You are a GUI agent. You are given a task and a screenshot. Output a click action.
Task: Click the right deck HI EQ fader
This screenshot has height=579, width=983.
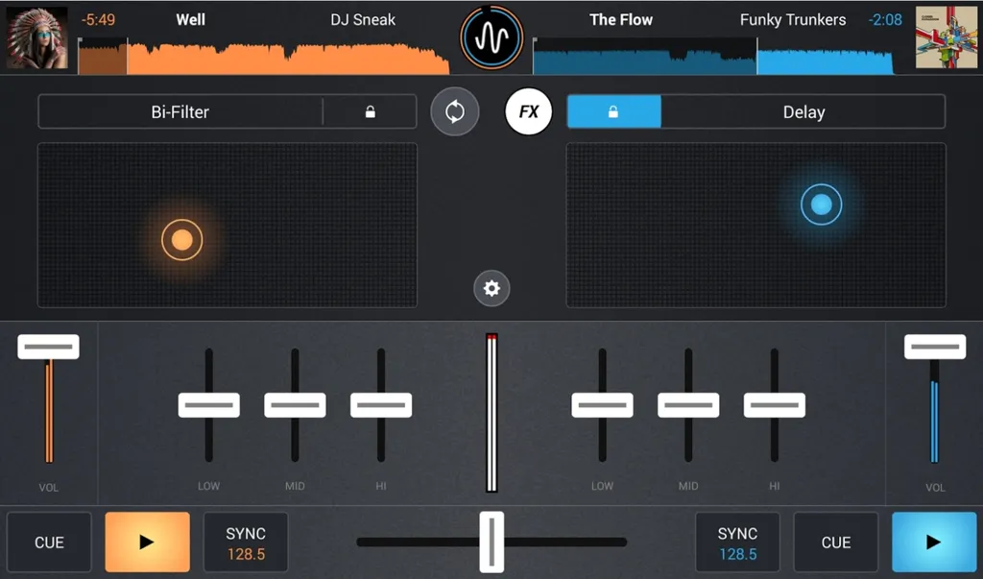(x=775, y=405)
